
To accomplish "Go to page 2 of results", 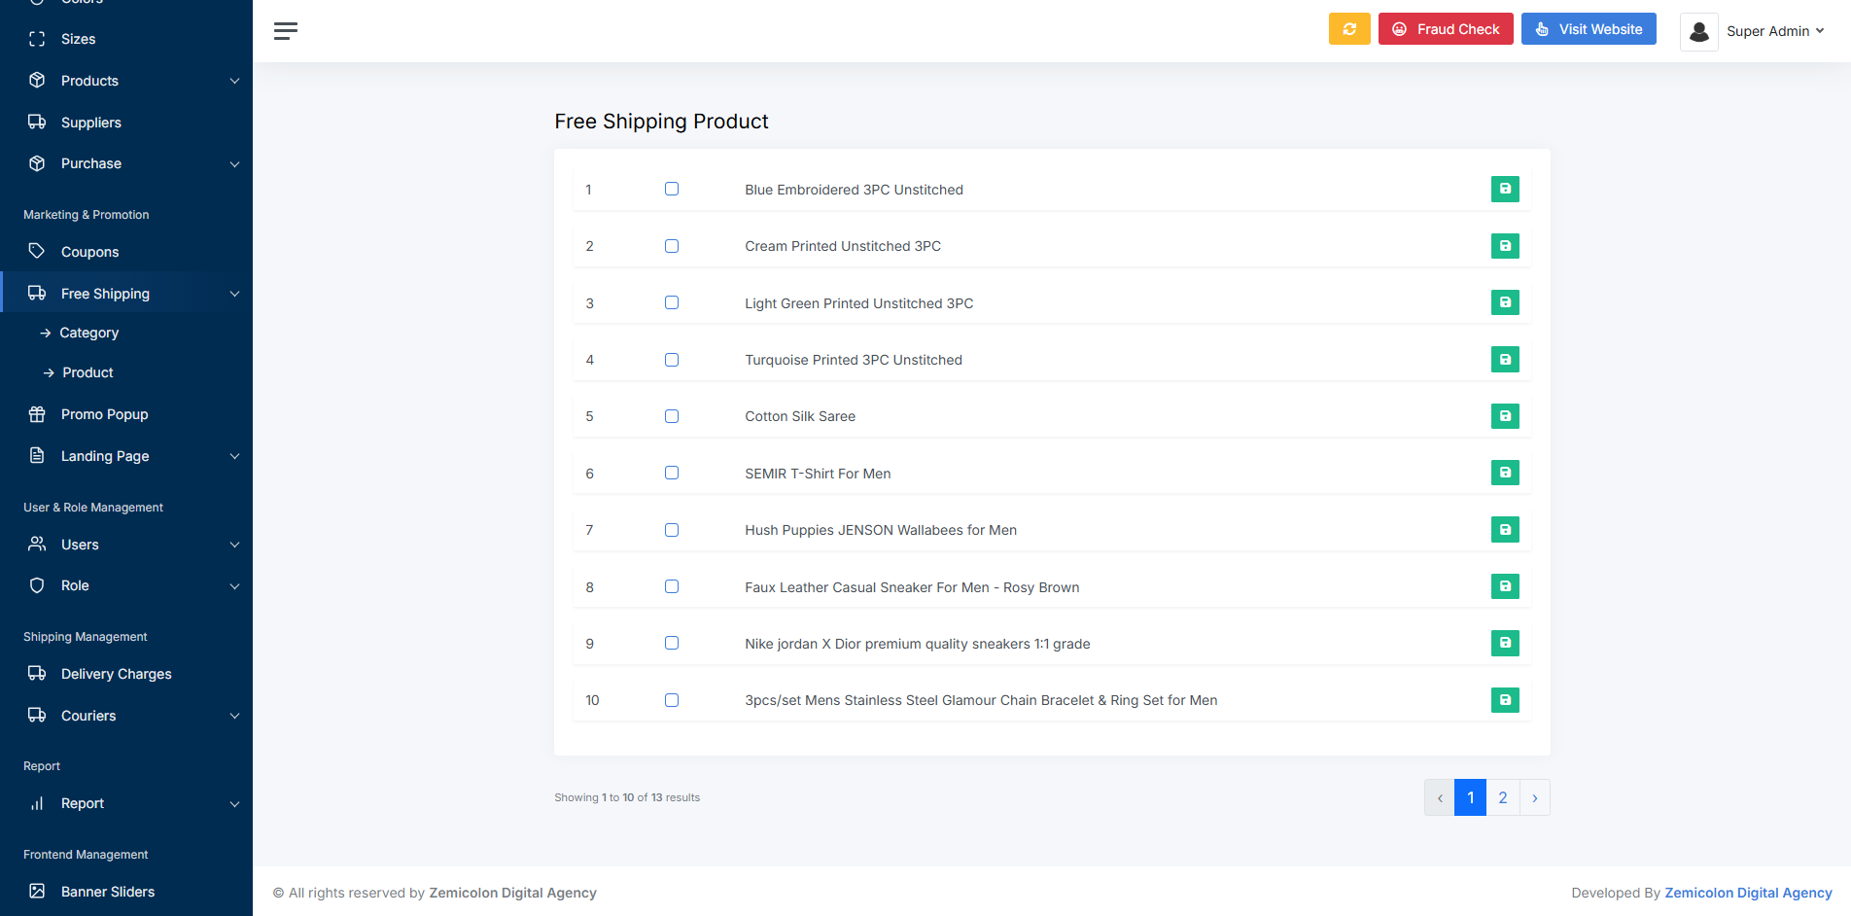I will pos(1502,797).
